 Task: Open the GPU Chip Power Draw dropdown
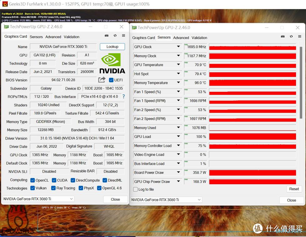[x=178, y=181]
